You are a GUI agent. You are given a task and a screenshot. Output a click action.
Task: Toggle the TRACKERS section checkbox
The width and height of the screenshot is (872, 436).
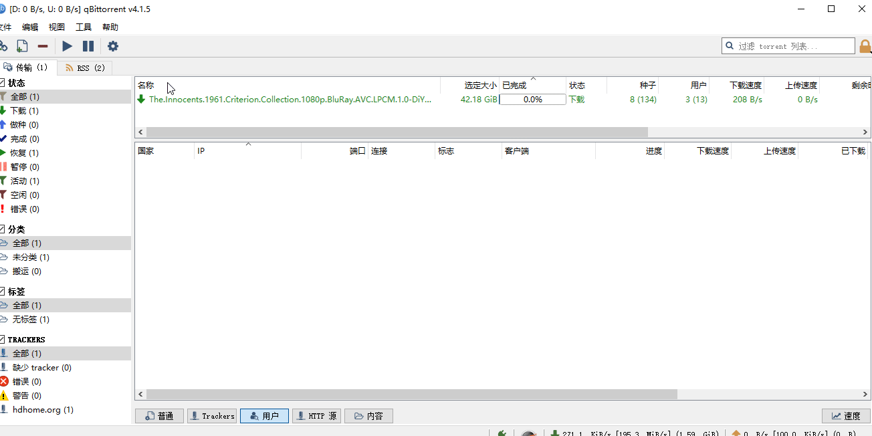click(x=2, y=340)
